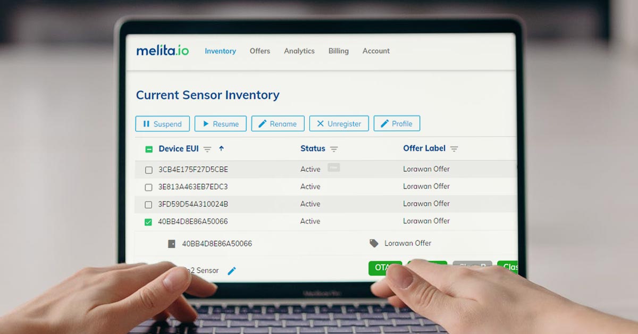Go to the Analytics tab
638x334 pixels.
pyautogui.click(x=299, y=51)
